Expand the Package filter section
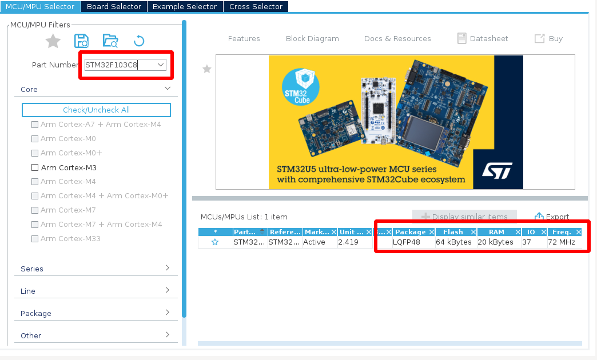 [168, 313]
